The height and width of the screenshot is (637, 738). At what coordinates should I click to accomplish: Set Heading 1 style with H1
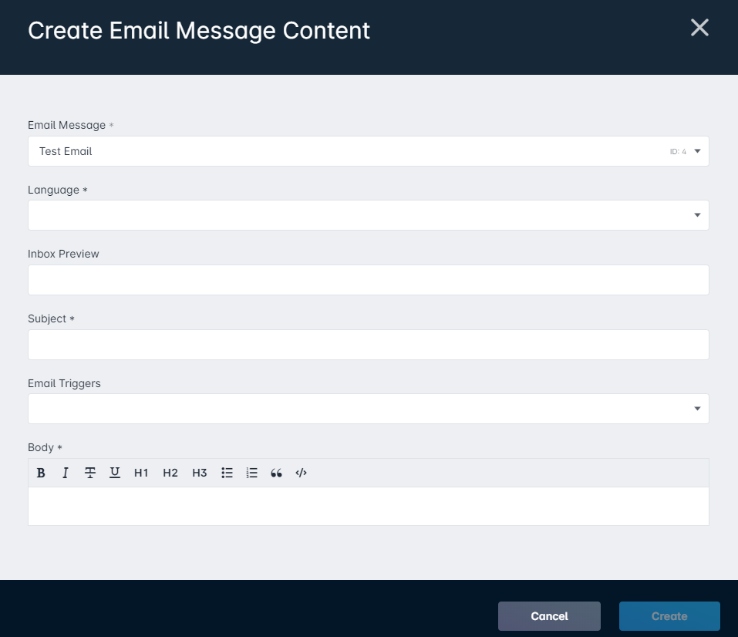tap(141, 473)
